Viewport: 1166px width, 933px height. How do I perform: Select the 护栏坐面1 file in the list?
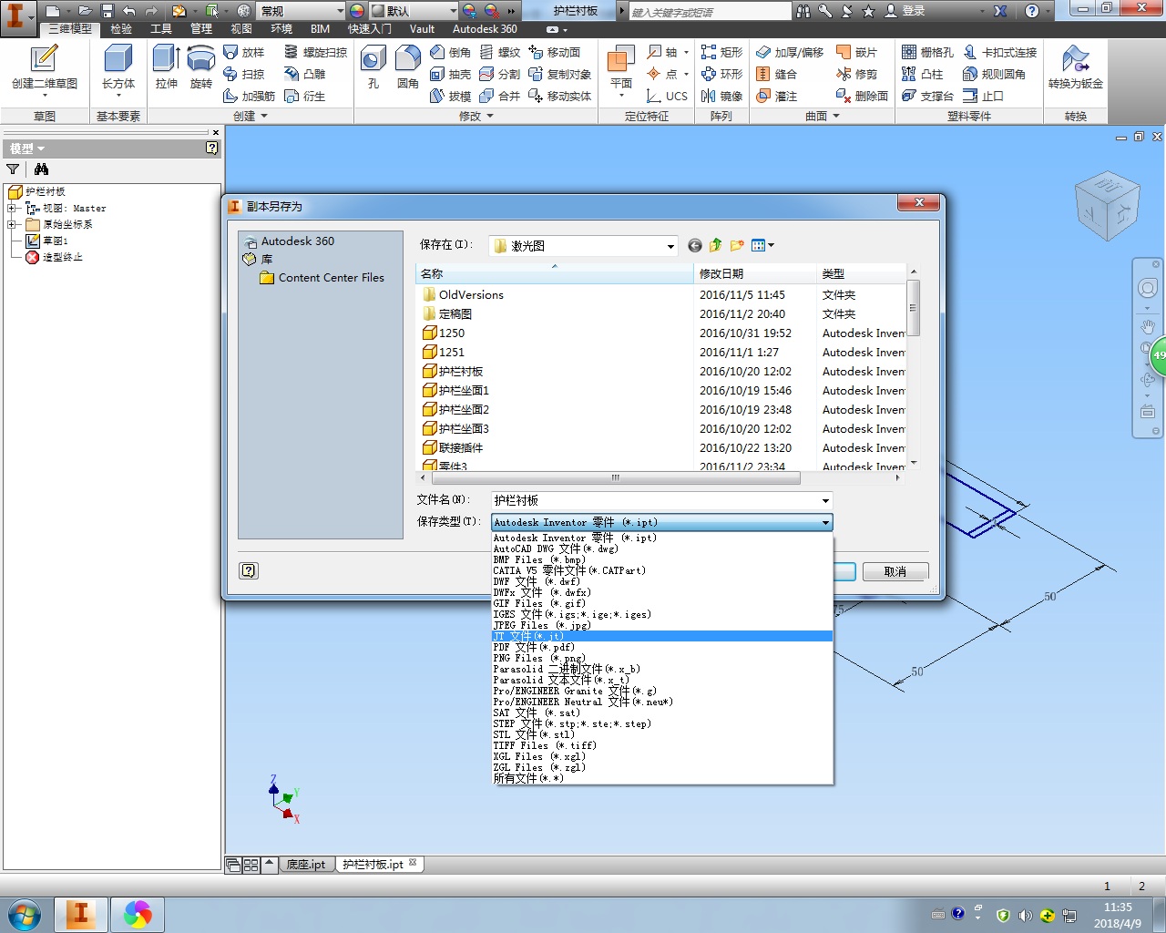[455, 391]
